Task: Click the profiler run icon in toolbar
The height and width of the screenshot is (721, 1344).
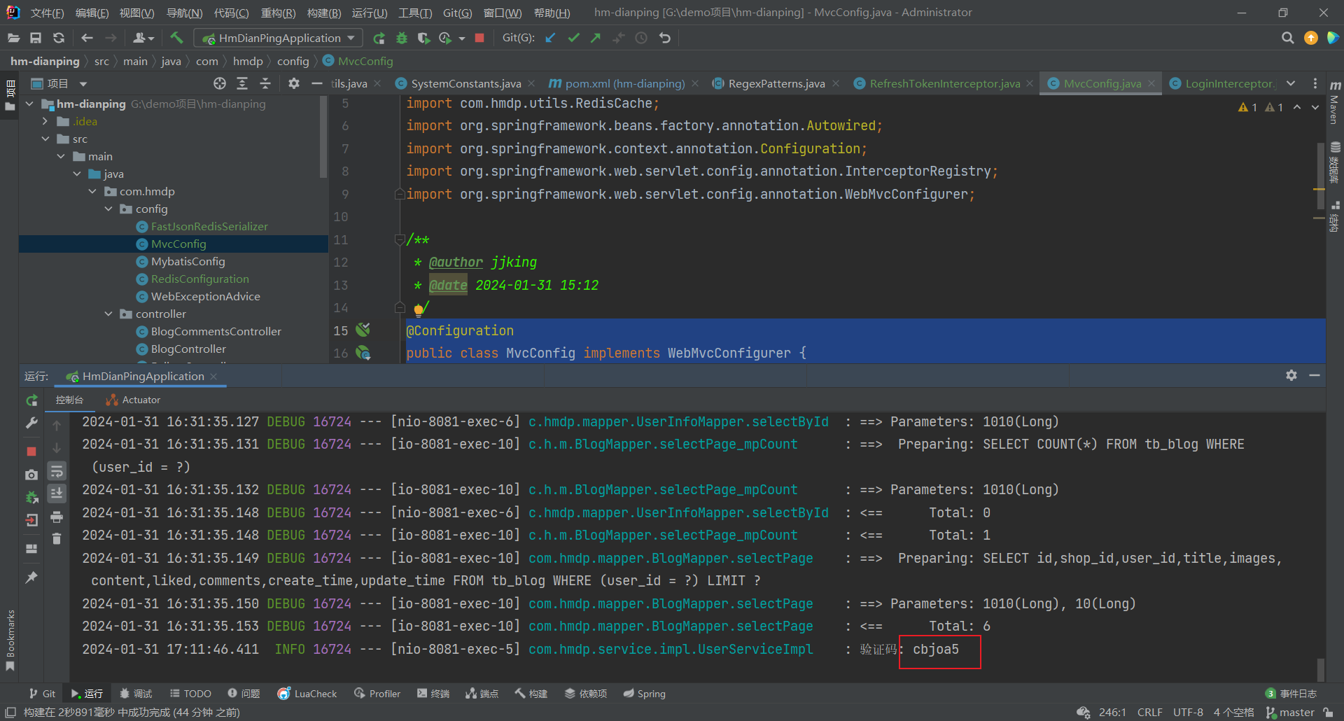Action: click(445, 38)
